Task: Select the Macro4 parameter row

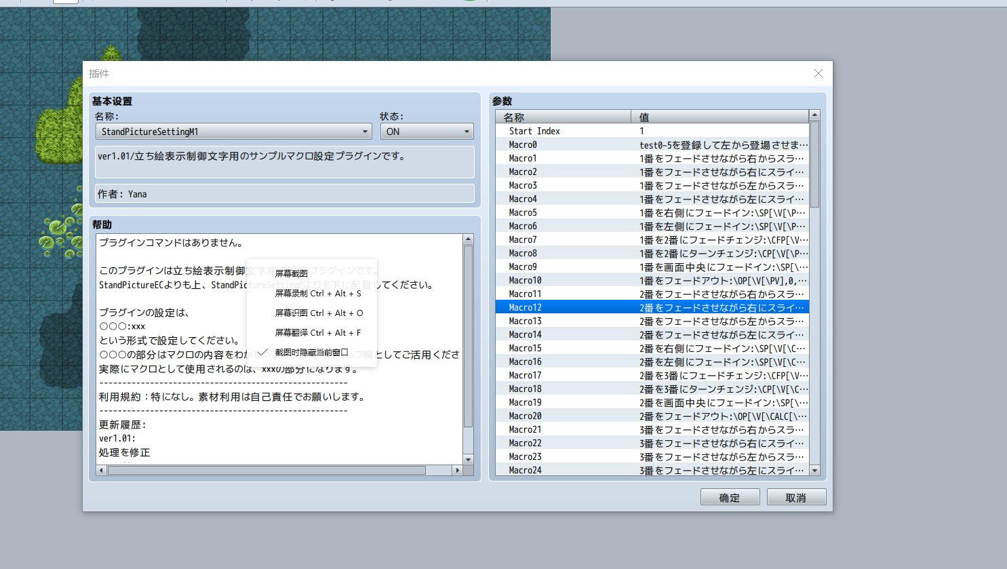Action: click(x=652, y=199)
